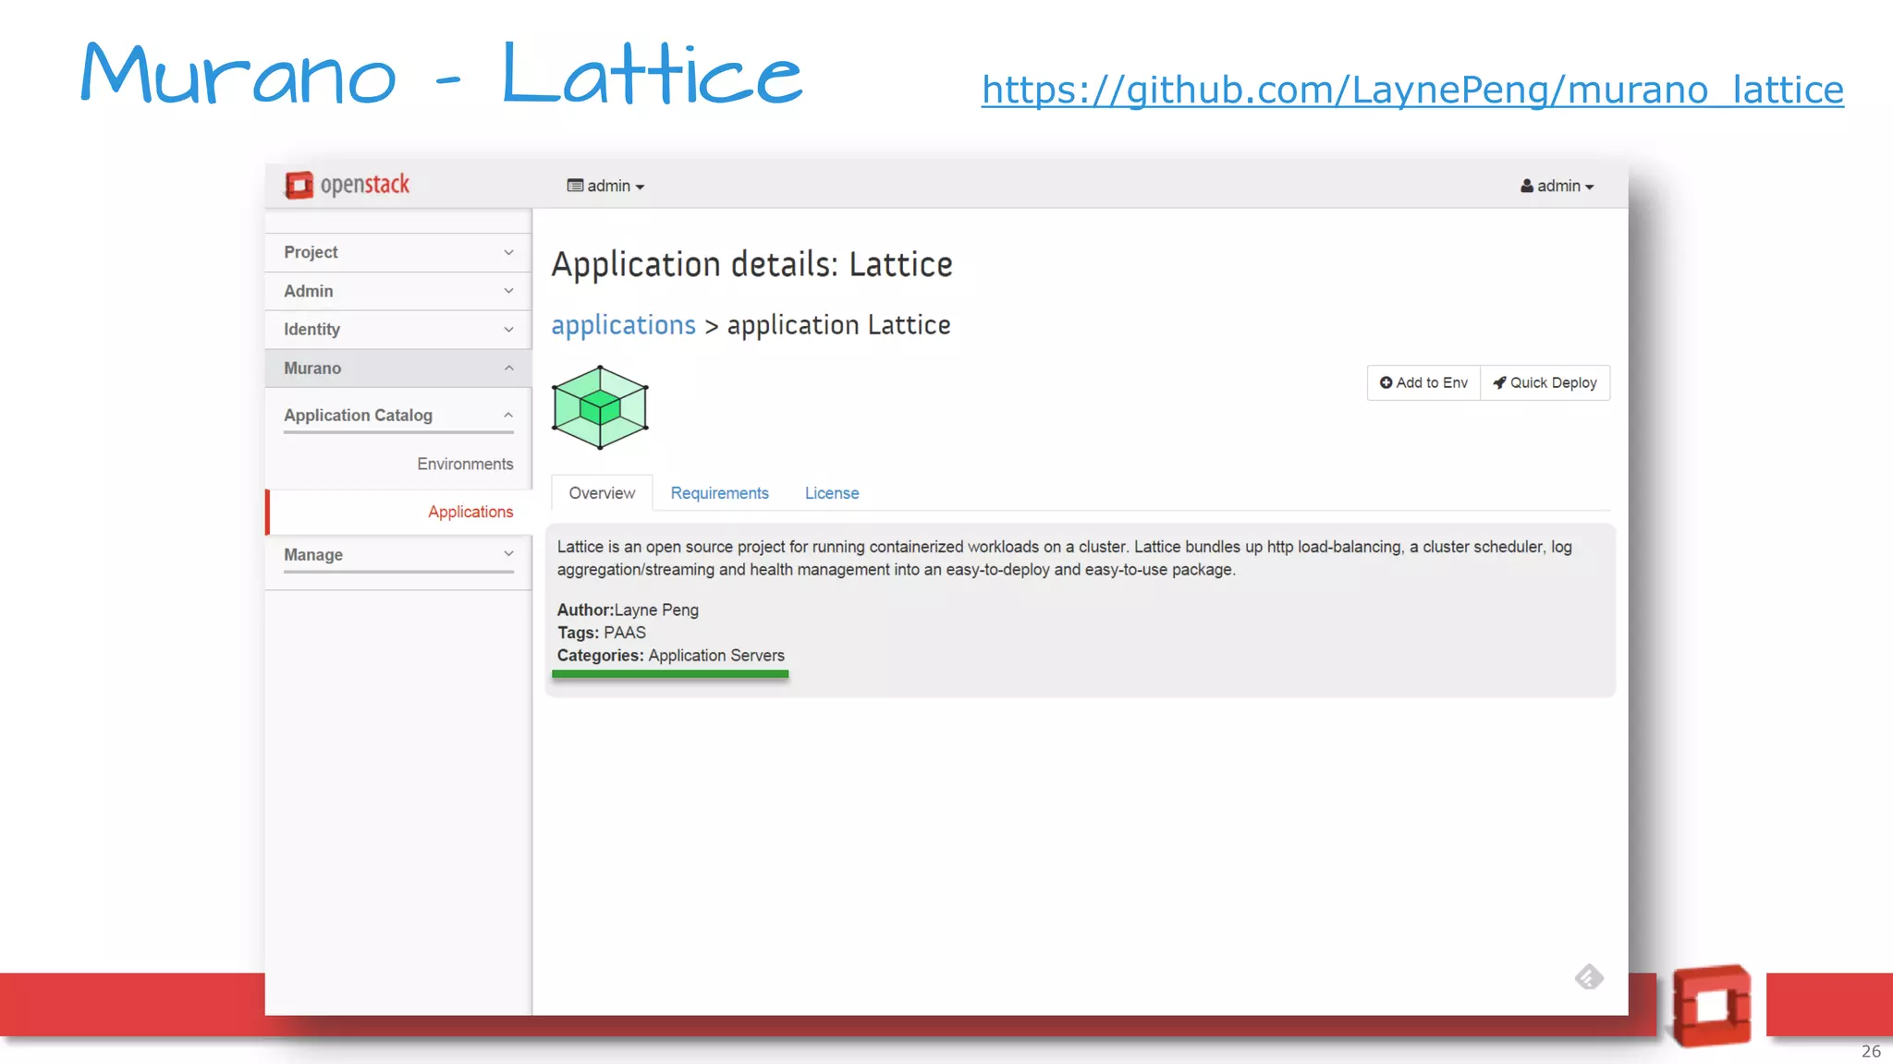Follow the applications breadcrumb link
This screenshot has width=1893, height=1064.
[x=624, y=325]
